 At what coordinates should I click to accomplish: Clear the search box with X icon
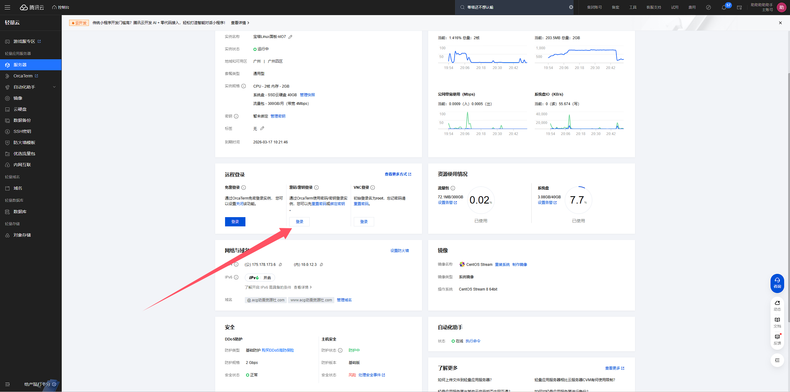(x=571, y=7)
